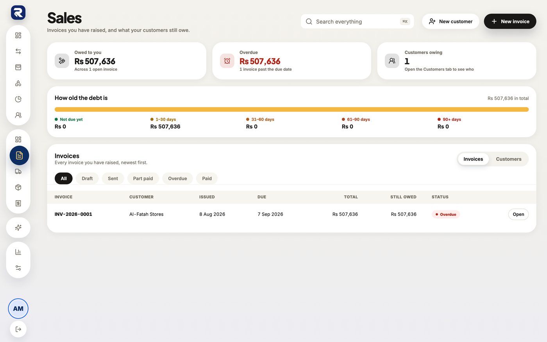Open the dollar receipt sidebar icon
The width and height of the screenshot is (547, 342).
[x=18, y=203]
